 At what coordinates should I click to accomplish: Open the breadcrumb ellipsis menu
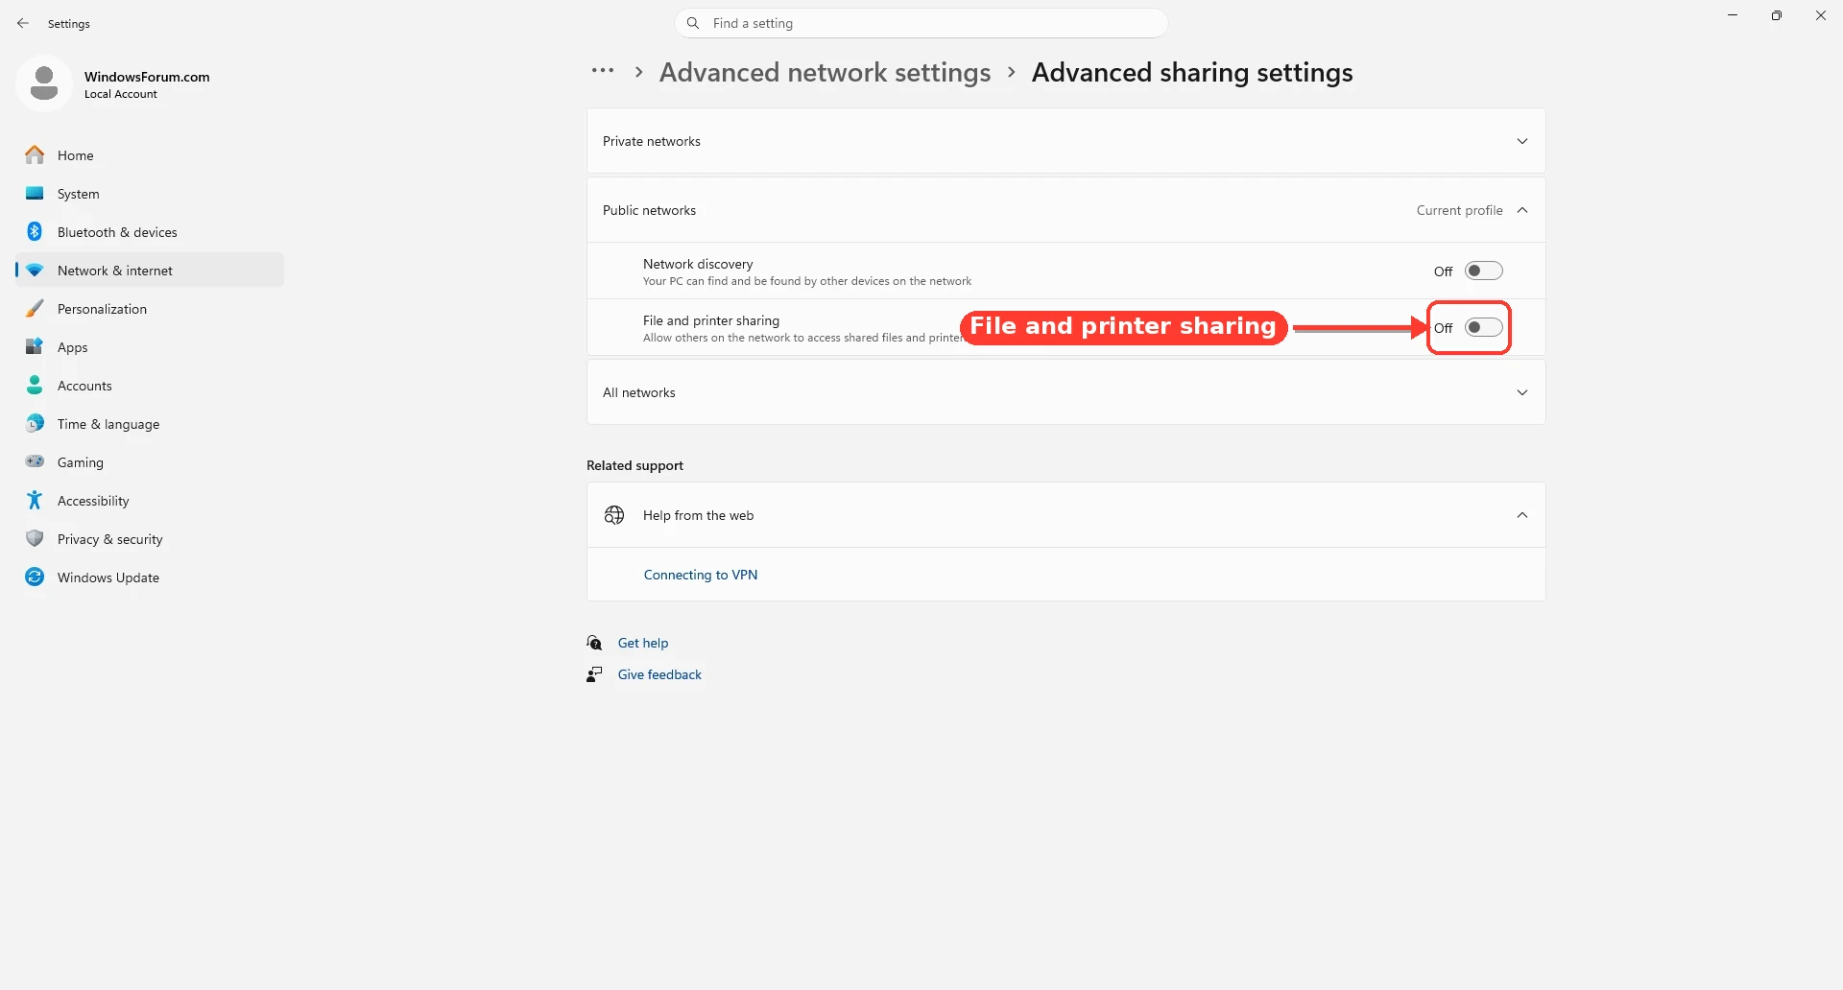tap(603, 71)
